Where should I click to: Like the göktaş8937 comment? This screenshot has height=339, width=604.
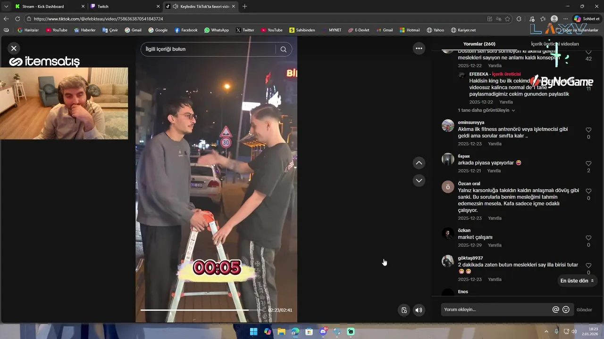pyautogui.click(x=588, y=266)
